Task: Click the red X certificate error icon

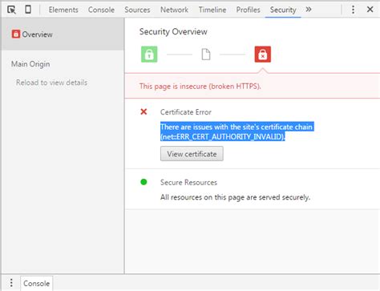Action: 144,111
